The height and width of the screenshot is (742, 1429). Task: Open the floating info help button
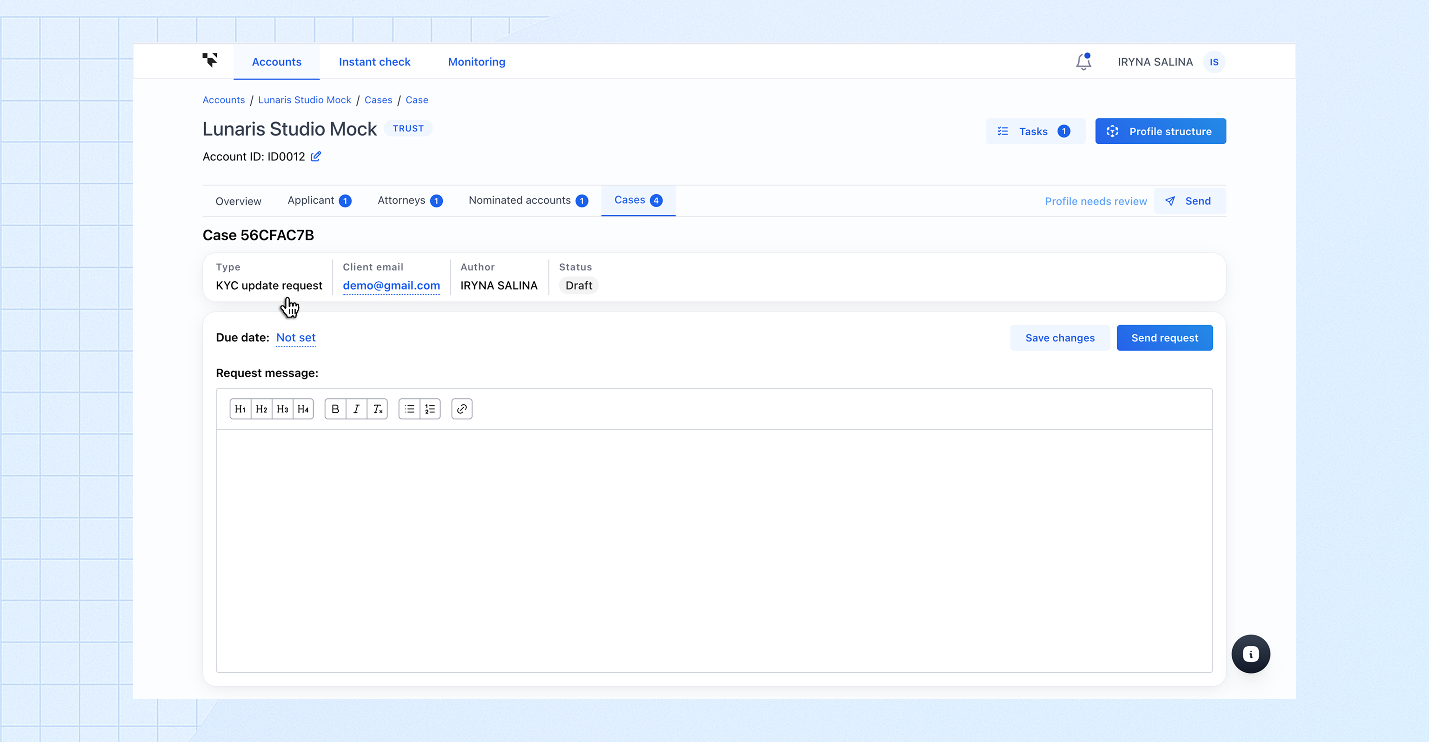click(x=1250, y=654)
